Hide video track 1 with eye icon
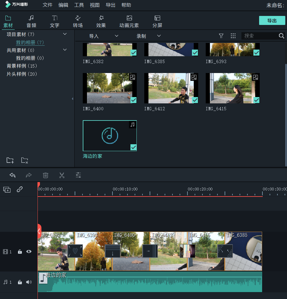 point(29,252)
